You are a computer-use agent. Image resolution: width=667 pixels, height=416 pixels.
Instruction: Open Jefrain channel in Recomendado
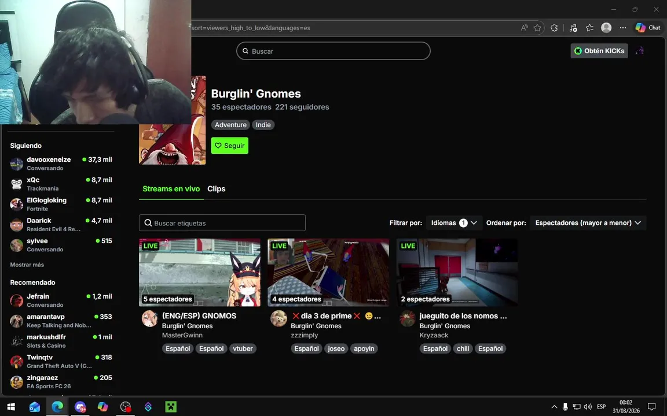point(61,300)
